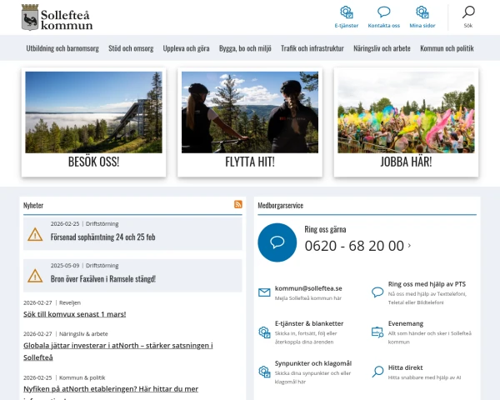Open the Nyheter RSS feed icon
Viewport: 500px width, 400px height.
point(238,204)
